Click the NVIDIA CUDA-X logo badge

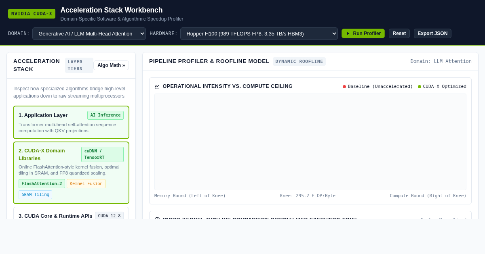click(x=32, y=14)
